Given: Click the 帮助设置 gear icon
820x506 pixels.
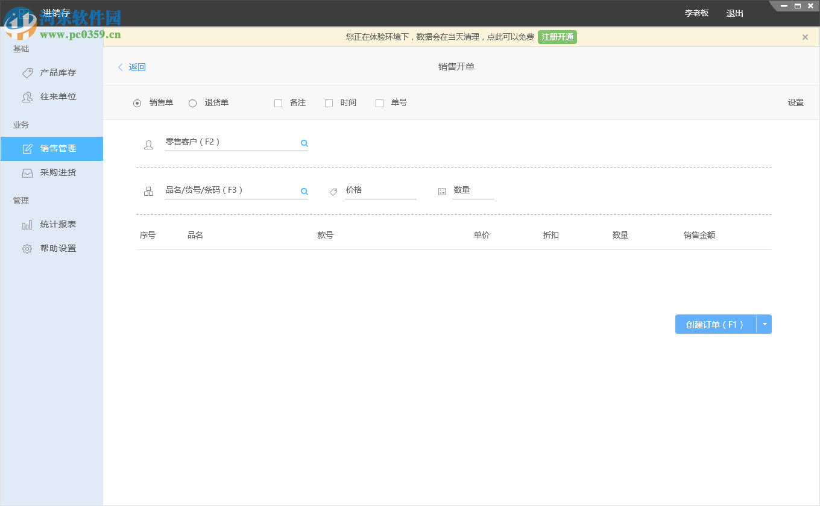Looking at the screenshot, I should pyautogui.click(x=27, y=249).
